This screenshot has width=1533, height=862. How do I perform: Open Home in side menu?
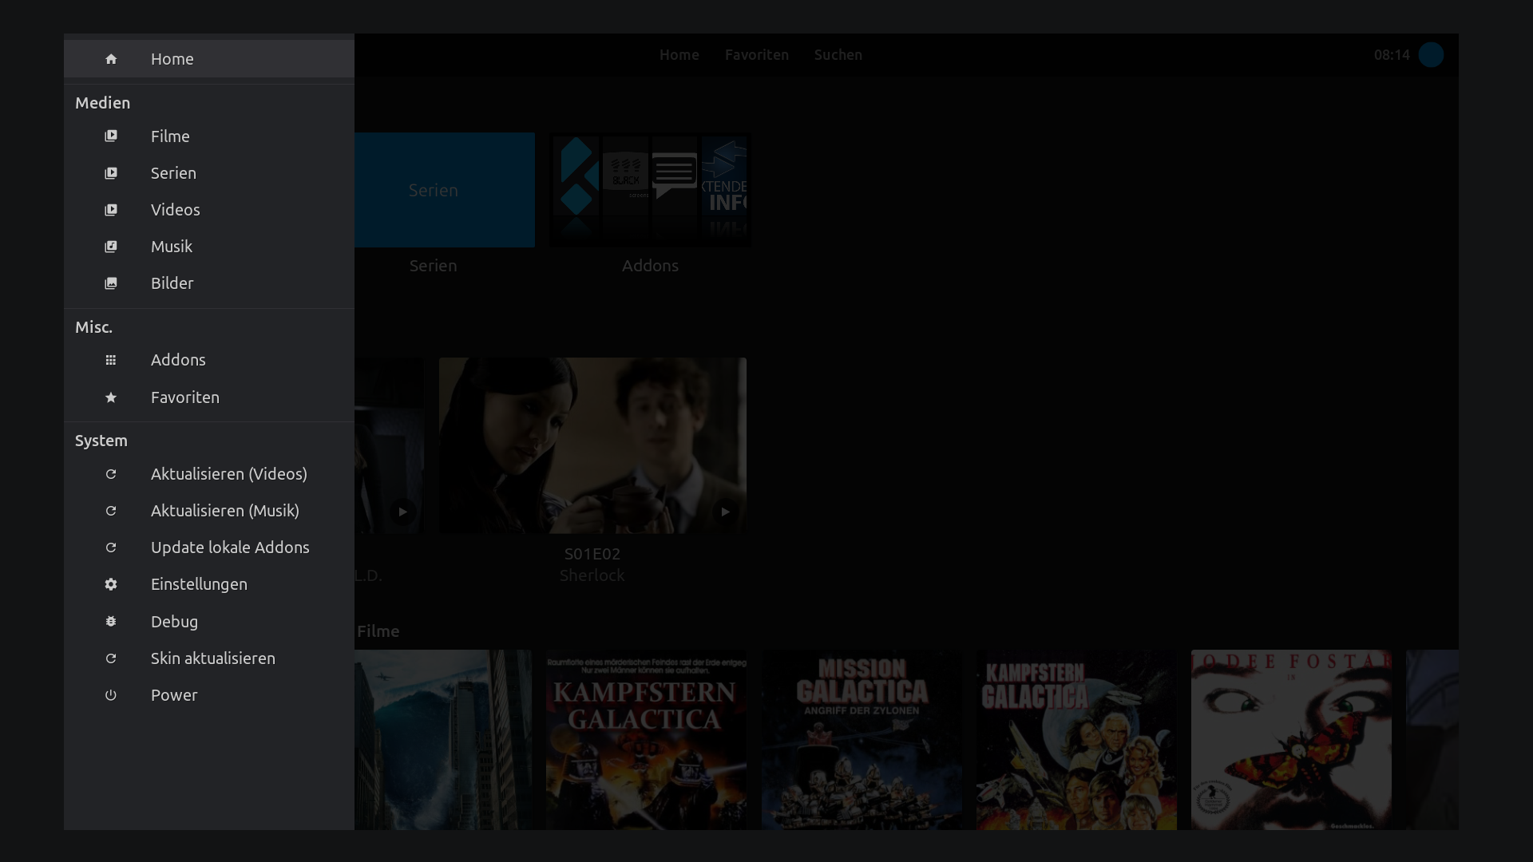coord(209,59)
